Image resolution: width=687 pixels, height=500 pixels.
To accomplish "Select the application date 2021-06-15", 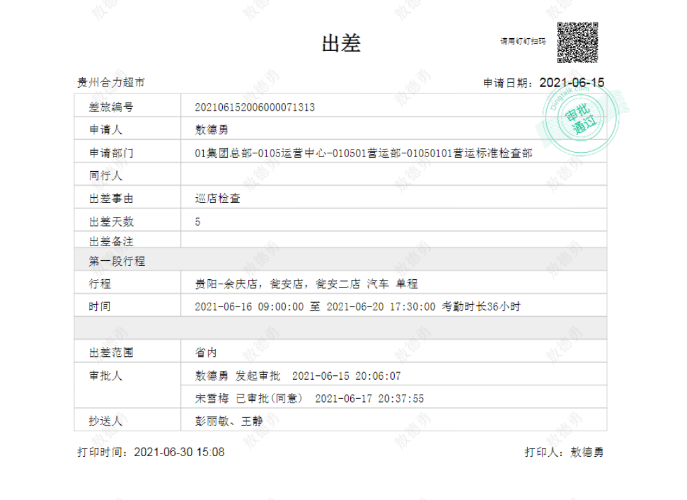I will click(571, 83).
